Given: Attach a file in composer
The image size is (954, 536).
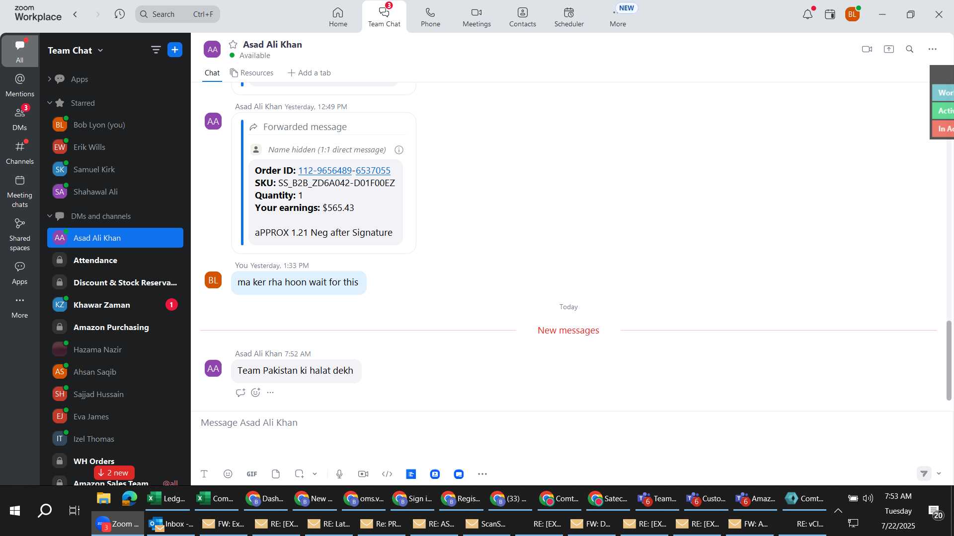Looking at the screenshot, I should click(x=276, y=474).
